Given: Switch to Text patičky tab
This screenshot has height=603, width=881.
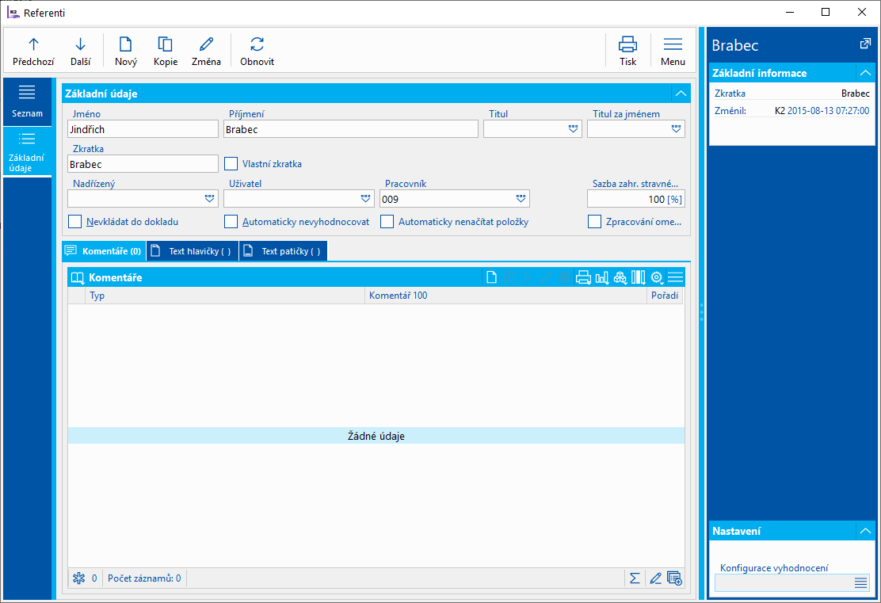Looking at the screenshot, I should click(x=284, y=251).
